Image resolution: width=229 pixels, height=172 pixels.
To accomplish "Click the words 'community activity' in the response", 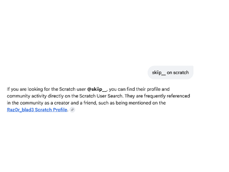I will click(27, 96).
